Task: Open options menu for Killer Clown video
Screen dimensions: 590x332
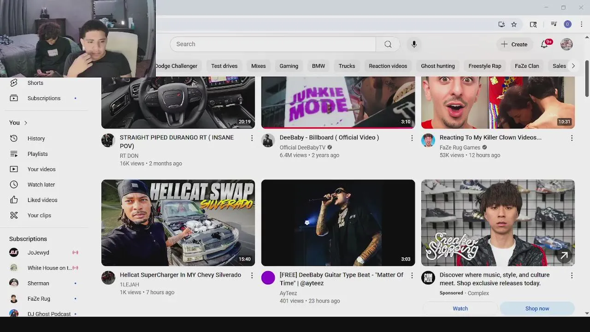Action: [572, 138]
